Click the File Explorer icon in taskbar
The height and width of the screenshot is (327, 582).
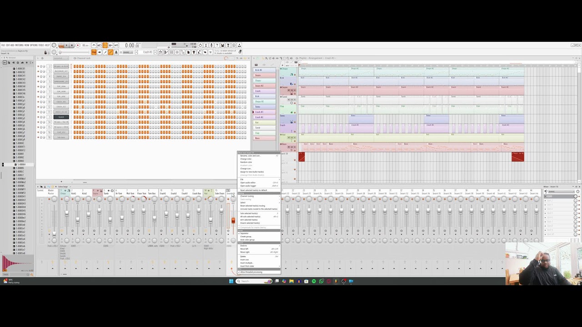pos(291,281)
